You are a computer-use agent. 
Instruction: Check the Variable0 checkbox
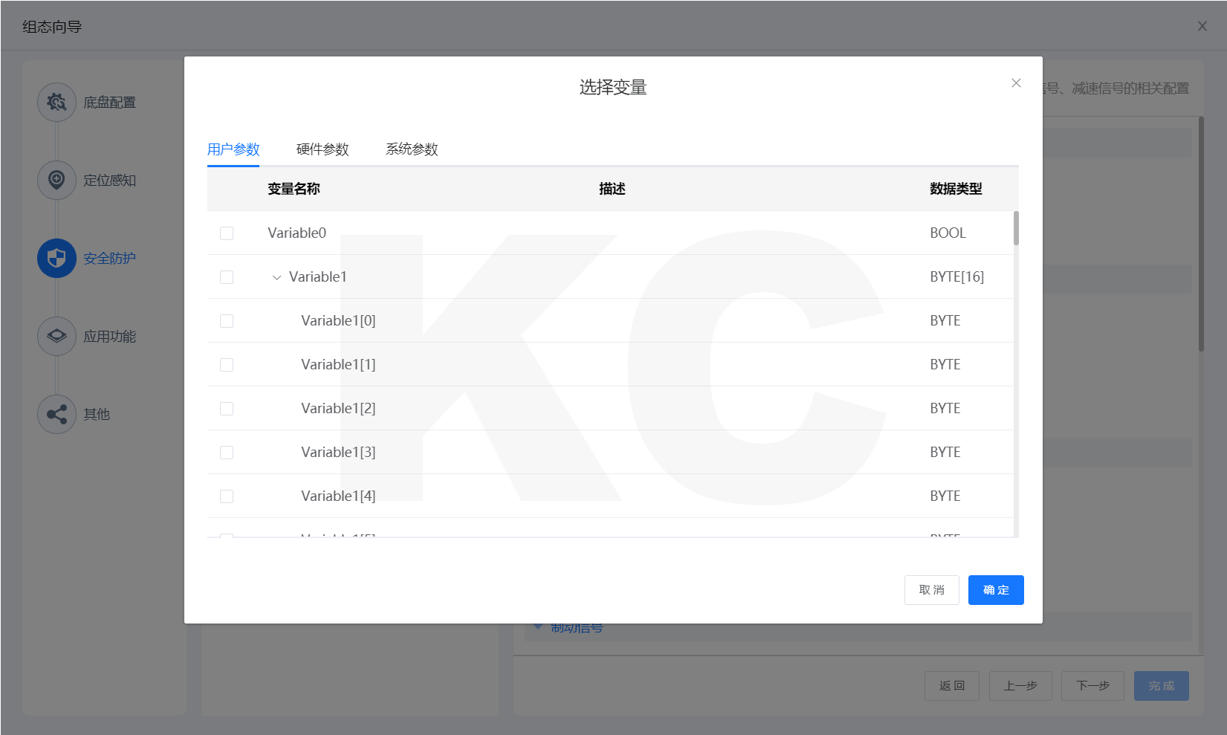227,233
